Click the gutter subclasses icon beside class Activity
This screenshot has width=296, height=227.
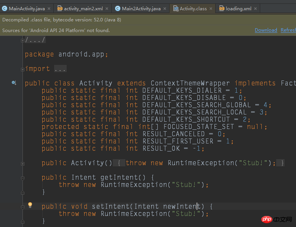[14, 83]
